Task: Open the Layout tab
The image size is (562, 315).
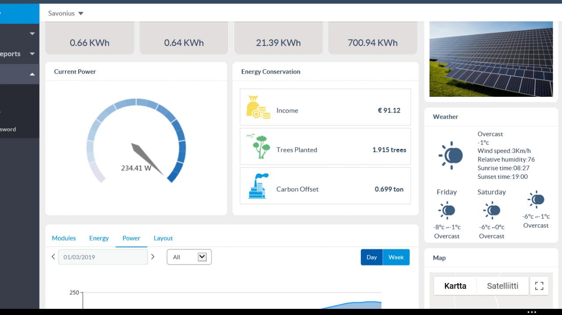Action: pyautogui.click(x=163, y=238)
